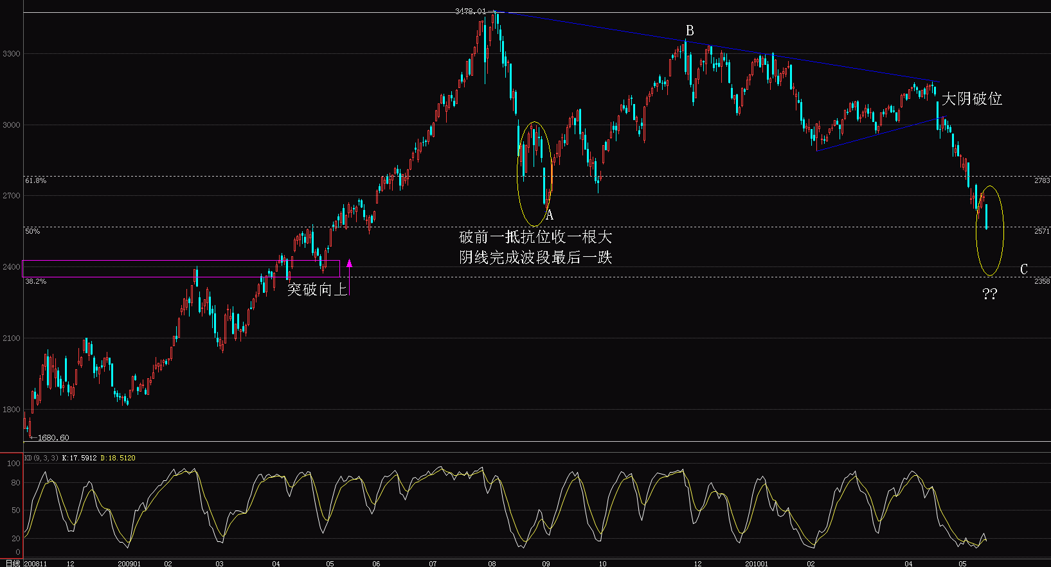Click the 10 month label
This screenshot has height=567, width=1051.
point(602,564)
